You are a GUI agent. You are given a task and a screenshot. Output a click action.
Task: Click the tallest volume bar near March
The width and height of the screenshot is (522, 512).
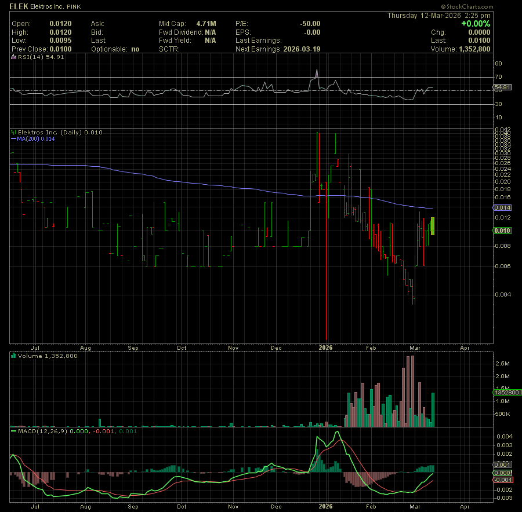[x=412, y=392]
